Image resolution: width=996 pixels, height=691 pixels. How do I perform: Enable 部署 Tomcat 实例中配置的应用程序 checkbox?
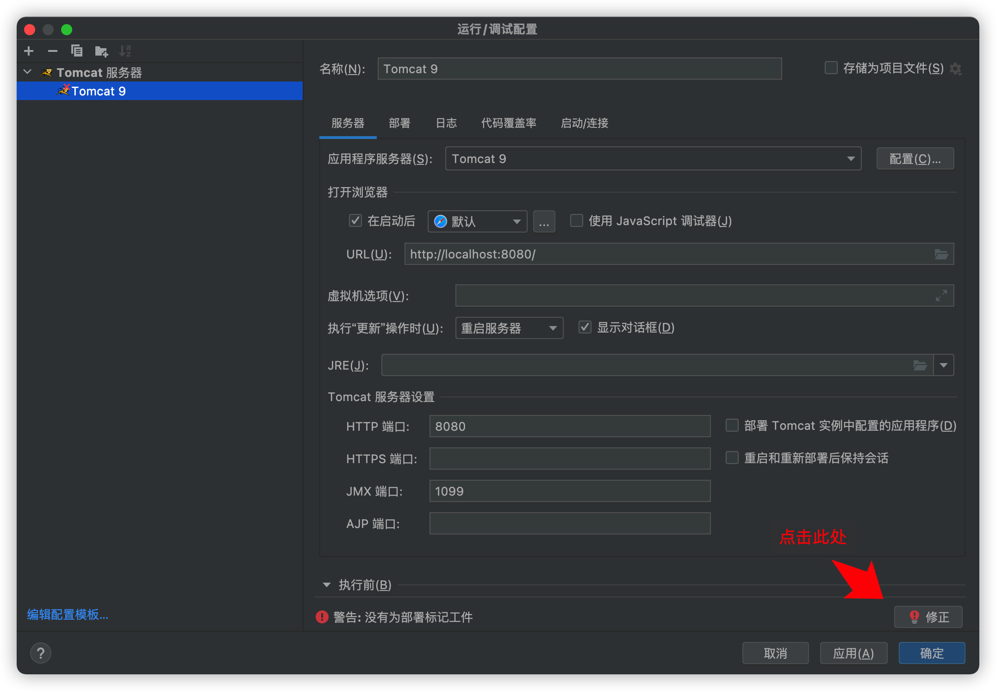732,425
